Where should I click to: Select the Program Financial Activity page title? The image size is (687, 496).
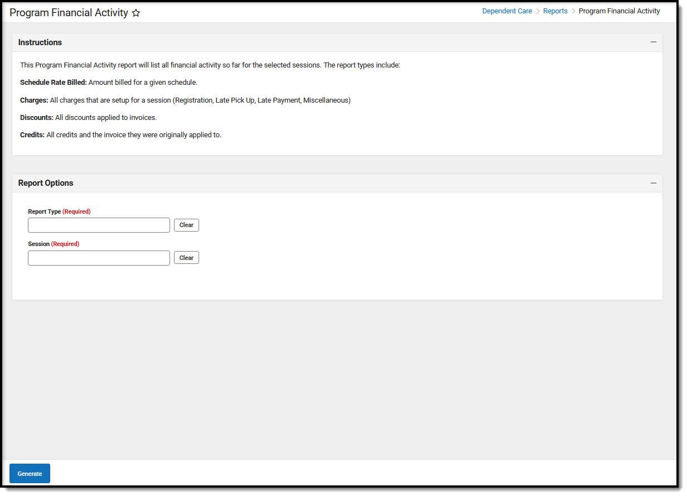point(67,12)
